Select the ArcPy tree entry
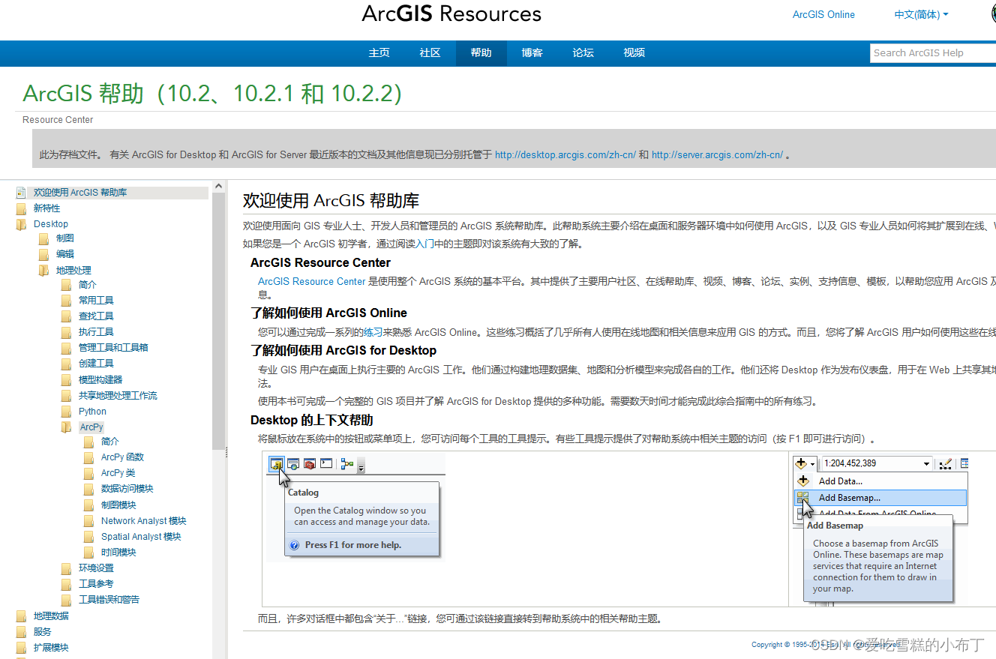This screenshot has width=996, height=659. tap(91, 427)
